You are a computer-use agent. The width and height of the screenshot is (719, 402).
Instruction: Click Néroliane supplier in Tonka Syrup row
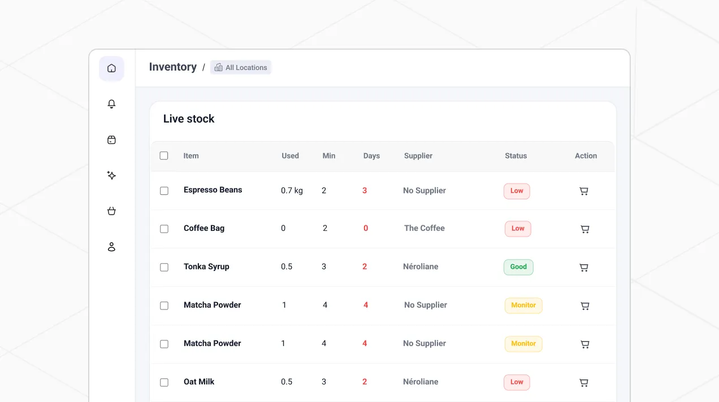tap(421, 266)
